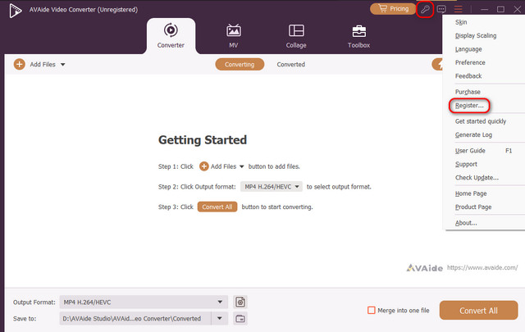Viewport: 525px width, 332px height.
Task: Select Register from the menu
Action: coord(470,106)
